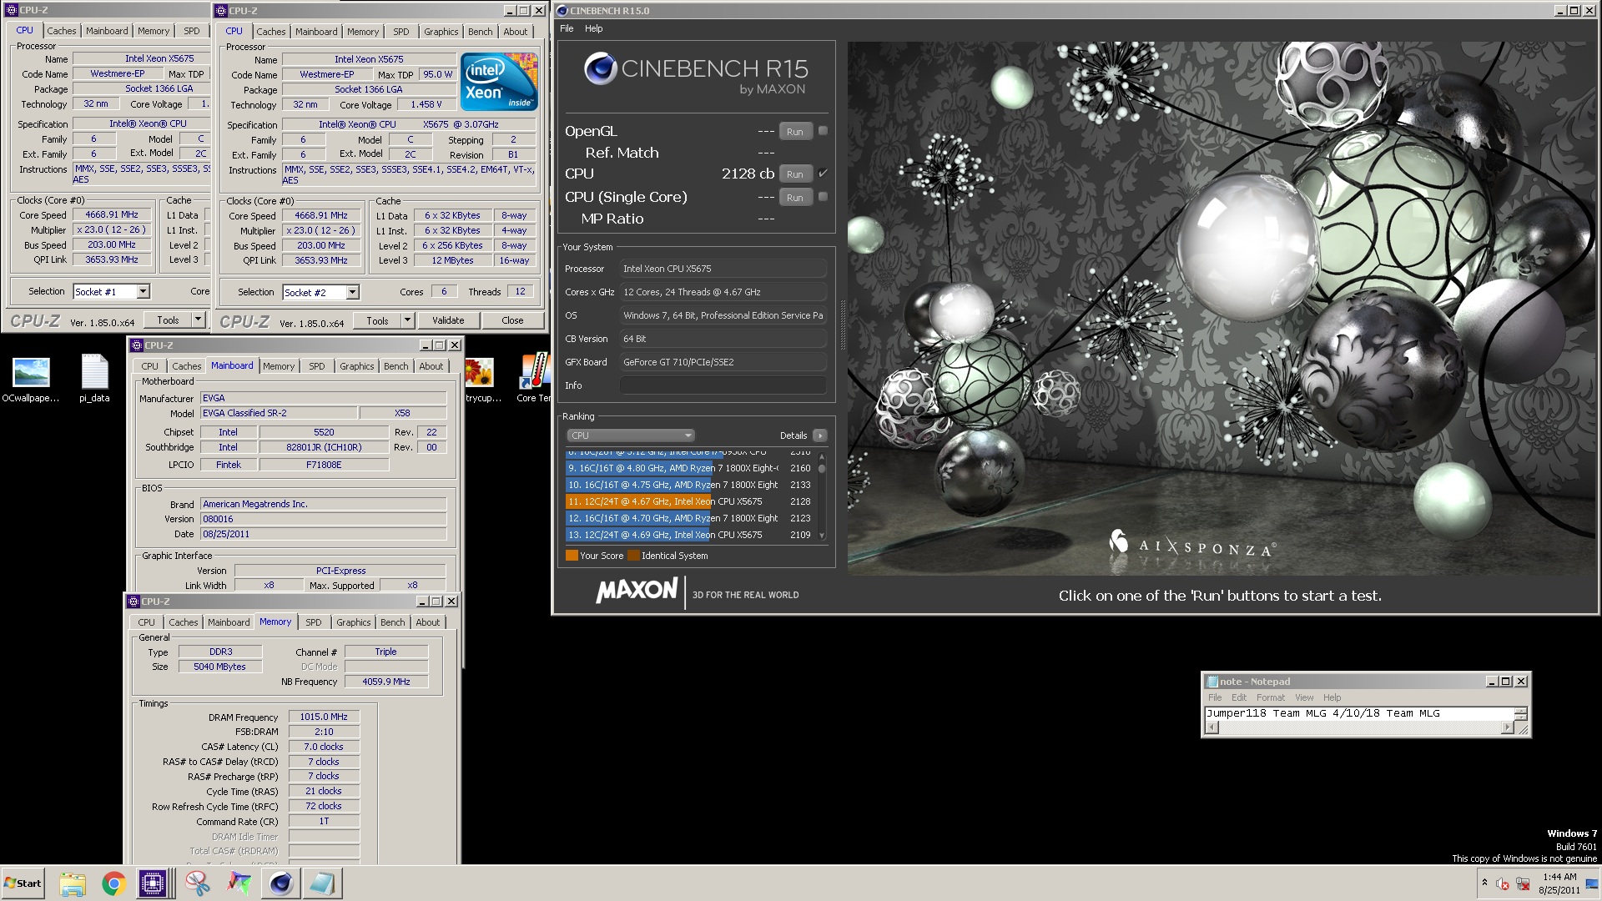Click Notepad's horizontal scrollbar right arrow
This screenshot has width=1602, height=901.
[x=1507, y=727]
